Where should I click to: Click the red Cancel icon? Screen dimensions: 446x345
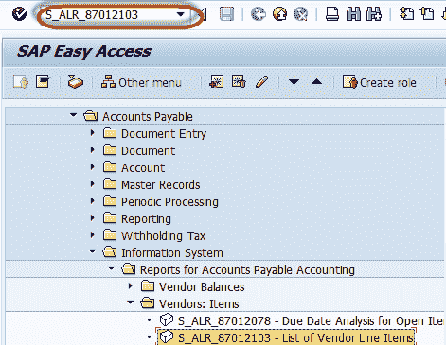(x=300, y=14)
